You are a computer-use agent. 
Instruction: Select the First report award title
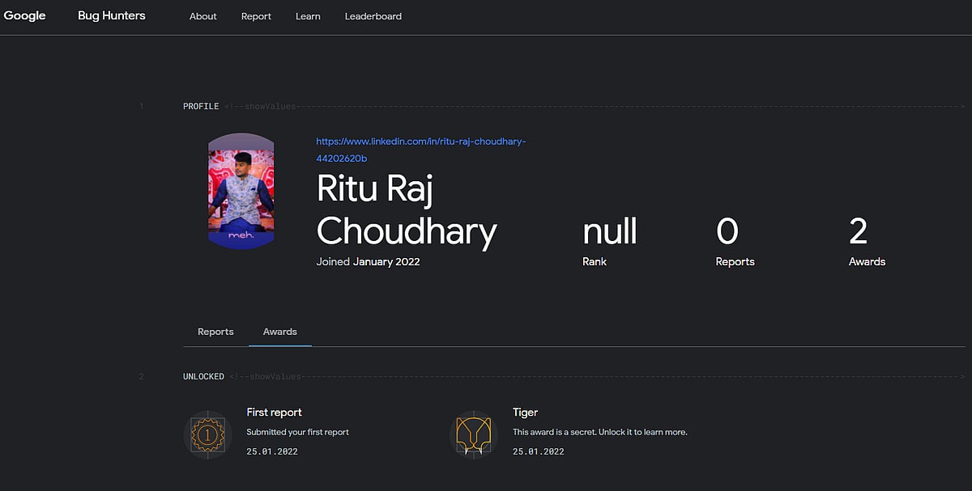(274, 413)
